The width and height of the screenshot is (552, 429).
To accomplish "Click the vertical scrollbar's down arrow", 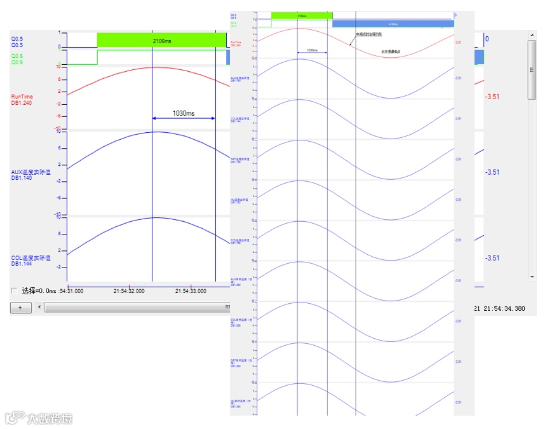I will click(x=532, y=277).
